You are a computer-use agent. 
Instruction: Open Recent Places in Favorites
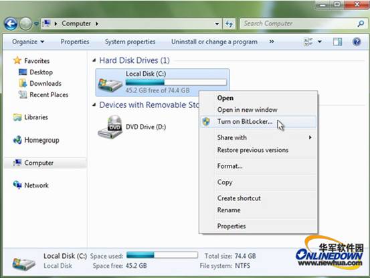[x=49, y=94]
